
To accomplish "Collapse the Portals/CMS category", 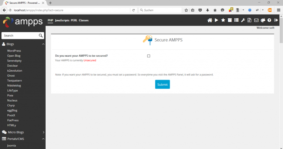I will point(43,139).
